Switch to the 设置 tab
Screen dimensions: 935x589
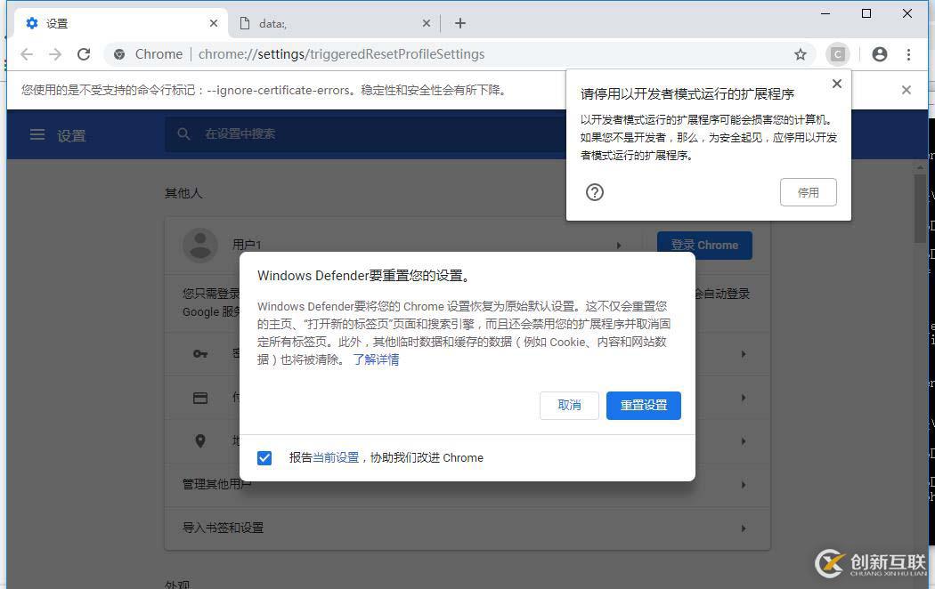click(121, 23)
